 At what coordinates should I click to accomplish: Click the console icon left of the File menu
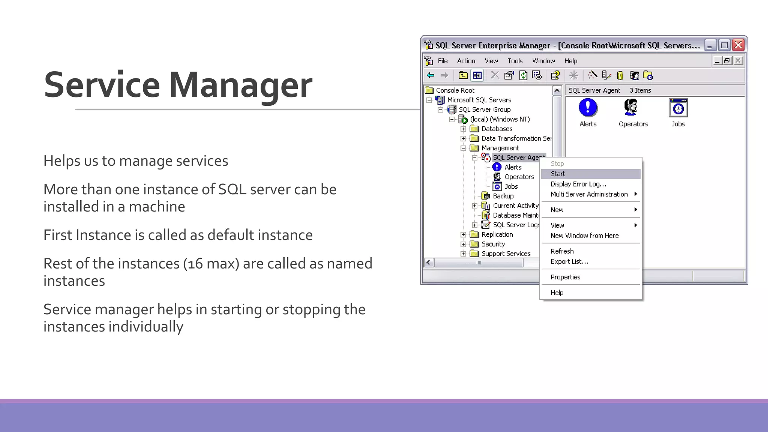[x=429, y=61]
